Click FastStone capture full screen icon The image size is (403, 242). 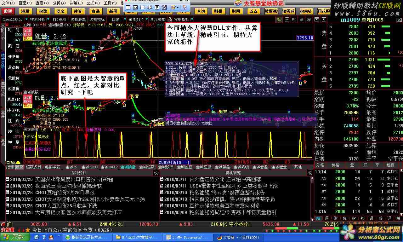(x=156, y=7)
